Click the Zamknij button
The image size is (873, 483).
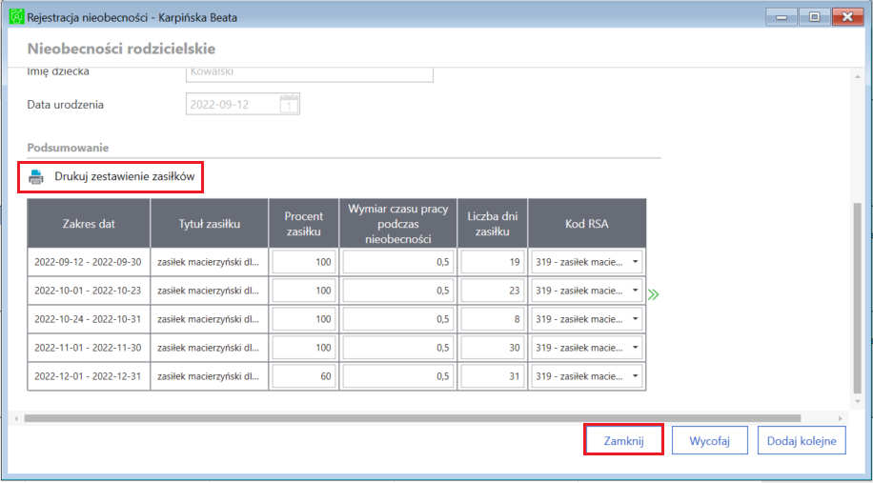pyautogui.click(x=623, y=441)
